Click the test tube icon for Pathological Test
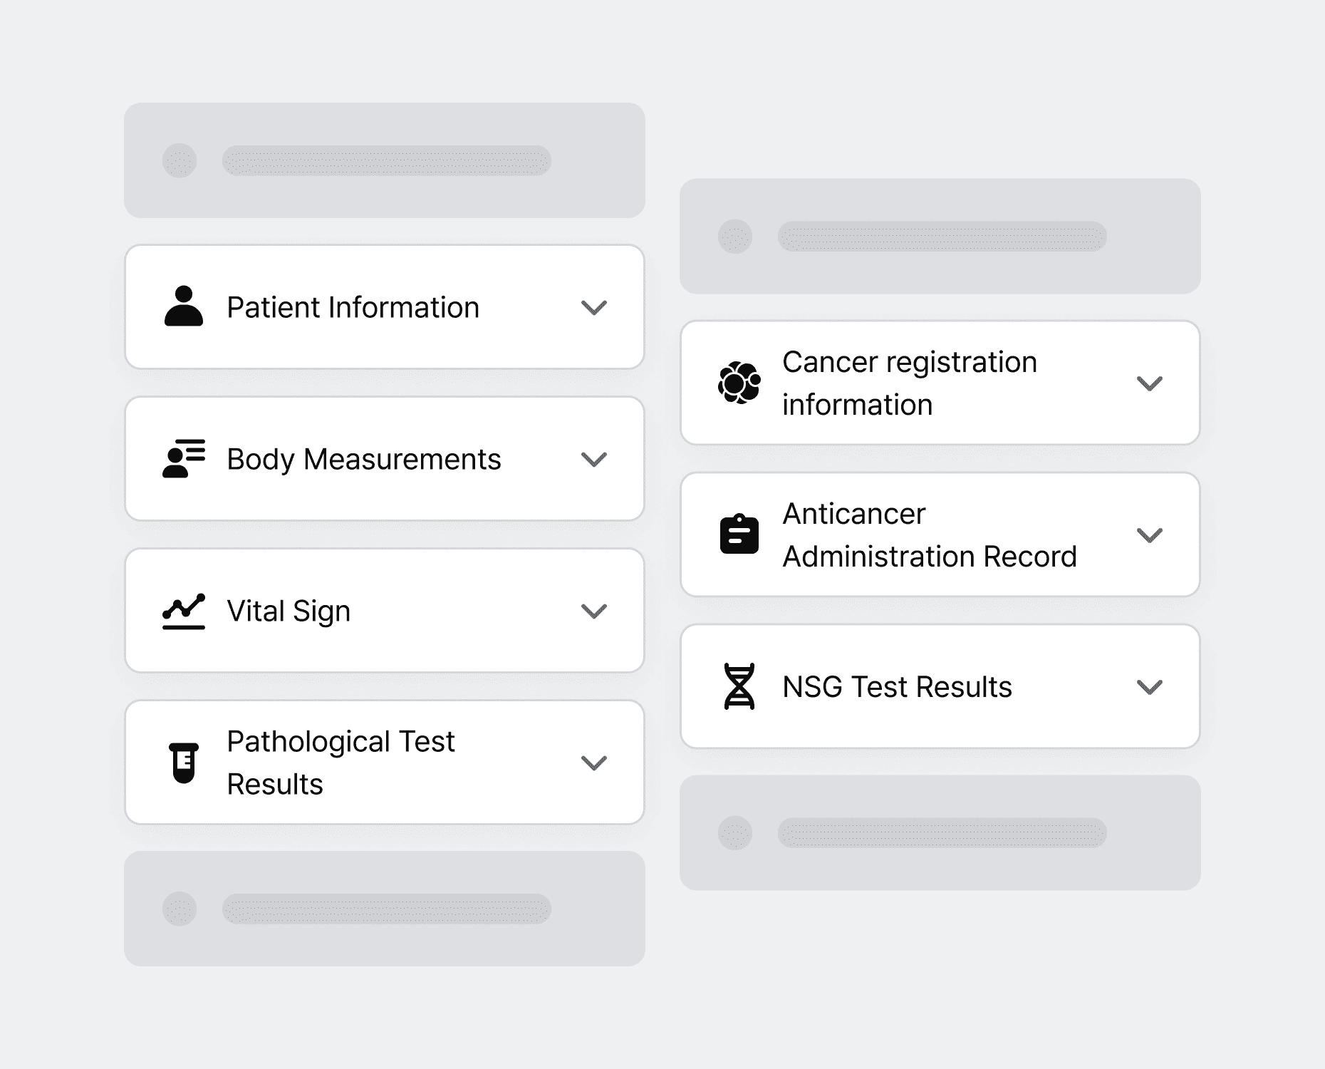 coord(184,763)
